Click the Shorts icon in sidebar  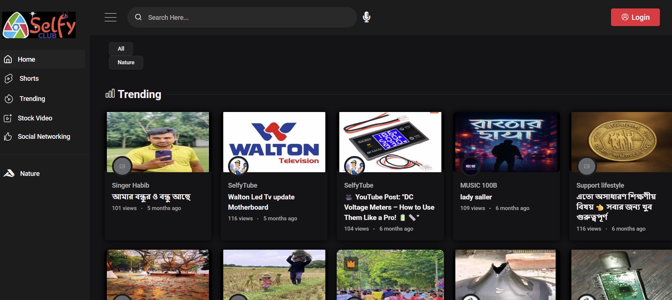pos(9,79)
